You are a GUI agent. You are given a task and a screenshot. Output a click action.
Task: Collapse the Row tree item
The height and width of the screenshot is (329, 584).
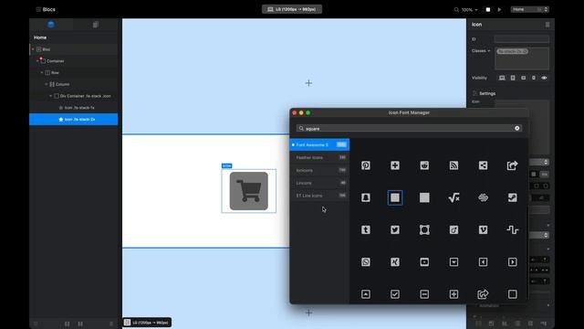pos(42,73)
